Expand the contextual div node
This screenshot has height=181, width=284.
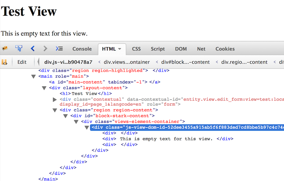click(55, 100)
